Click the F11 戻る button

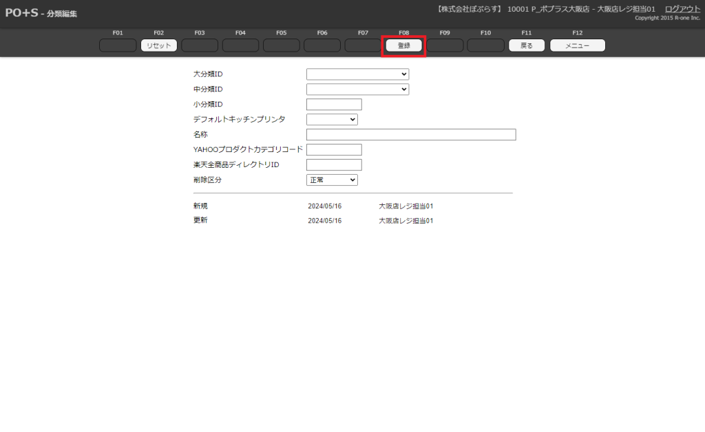(527, 45)
